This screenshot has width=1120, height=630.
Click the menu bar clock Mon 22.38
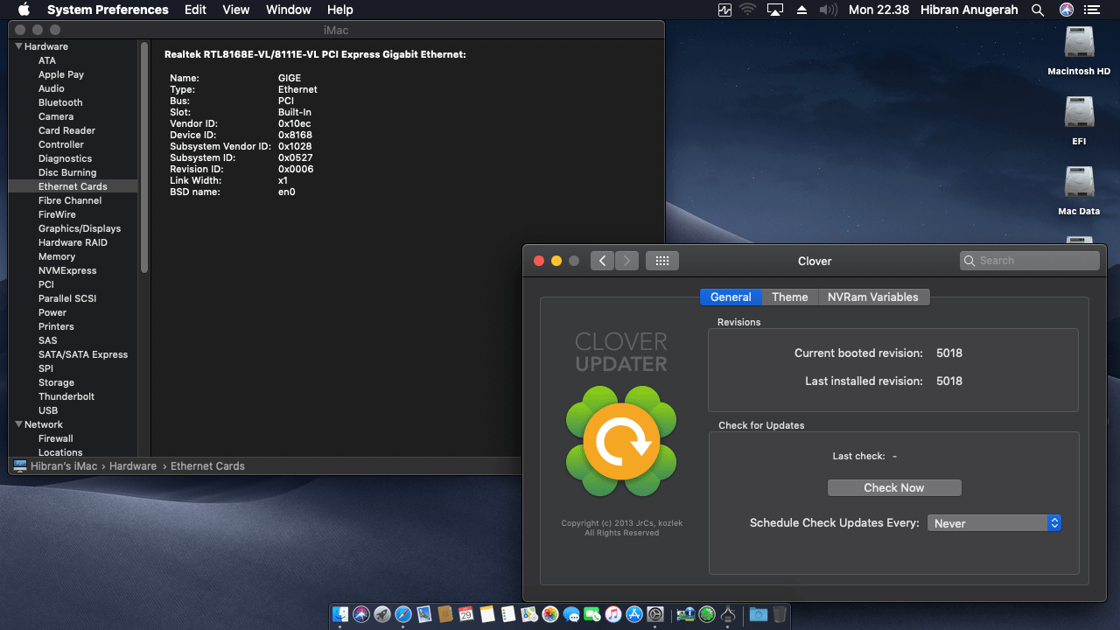tap(878, 10)
